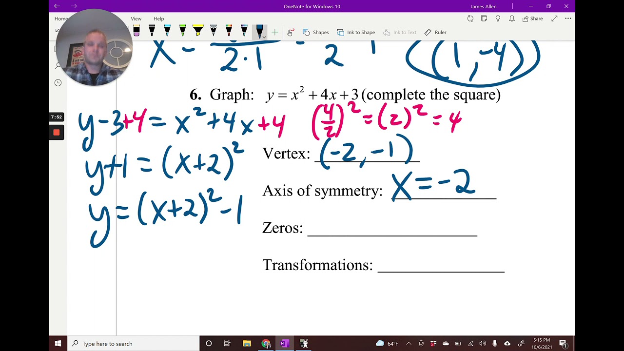The height and width of the screenshot is (351, 624).
Task: Open the Shapes gallery
Action: click(315, 32)
